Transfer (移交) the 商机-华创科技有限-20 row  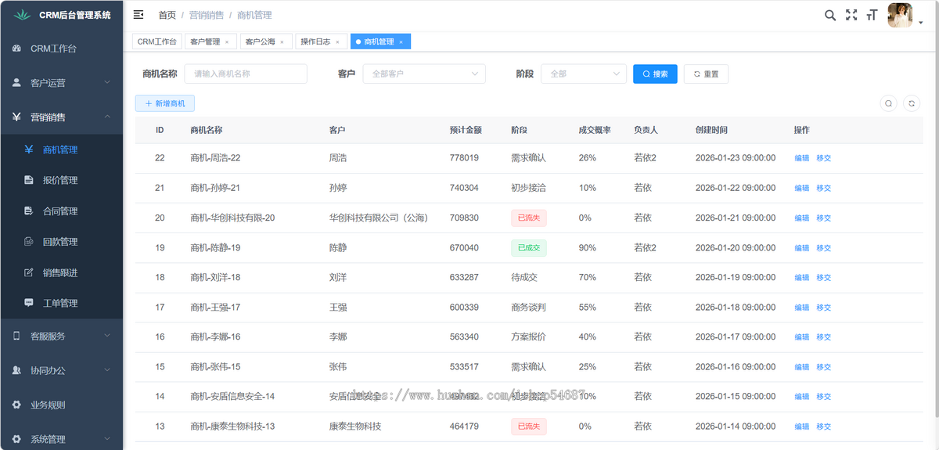pyautogui.click(x=824, y=218)
